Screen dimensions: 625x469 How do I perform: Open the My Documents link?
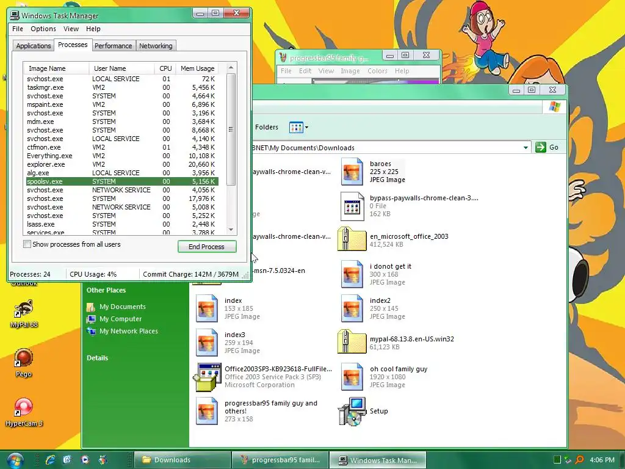pyautogui.click(x=122, y=307)
